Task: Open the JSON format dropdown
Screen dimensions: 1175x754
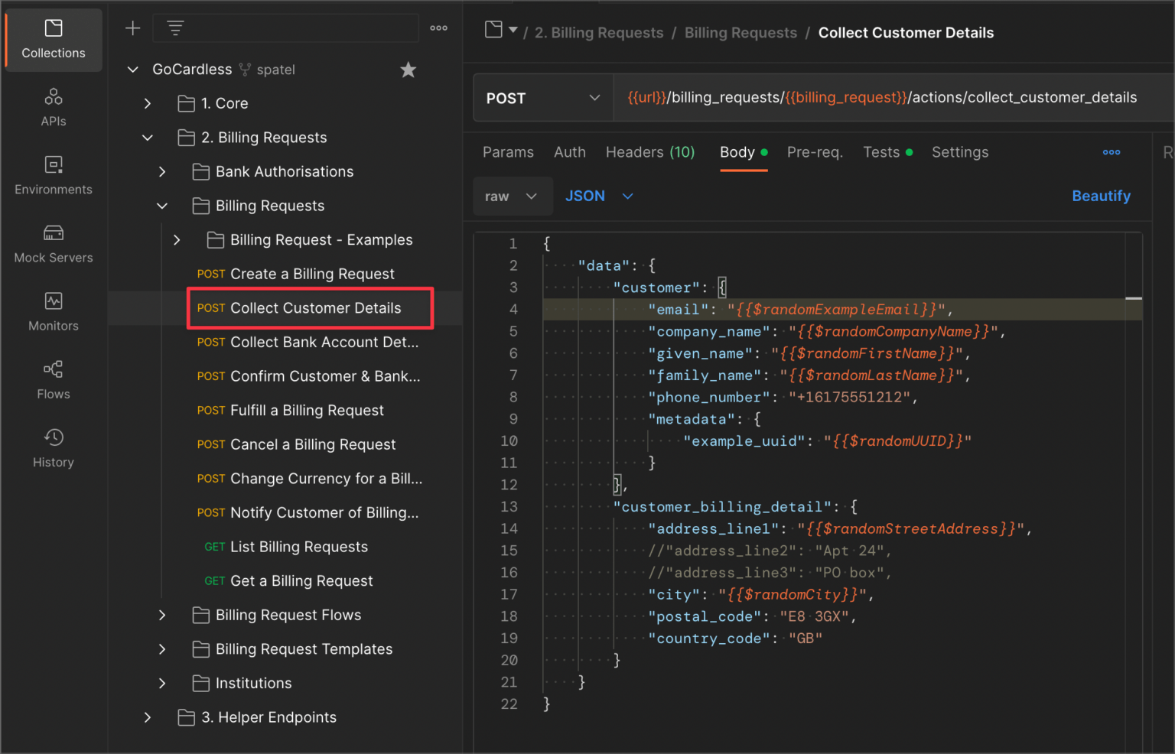Action: (600, 197)
